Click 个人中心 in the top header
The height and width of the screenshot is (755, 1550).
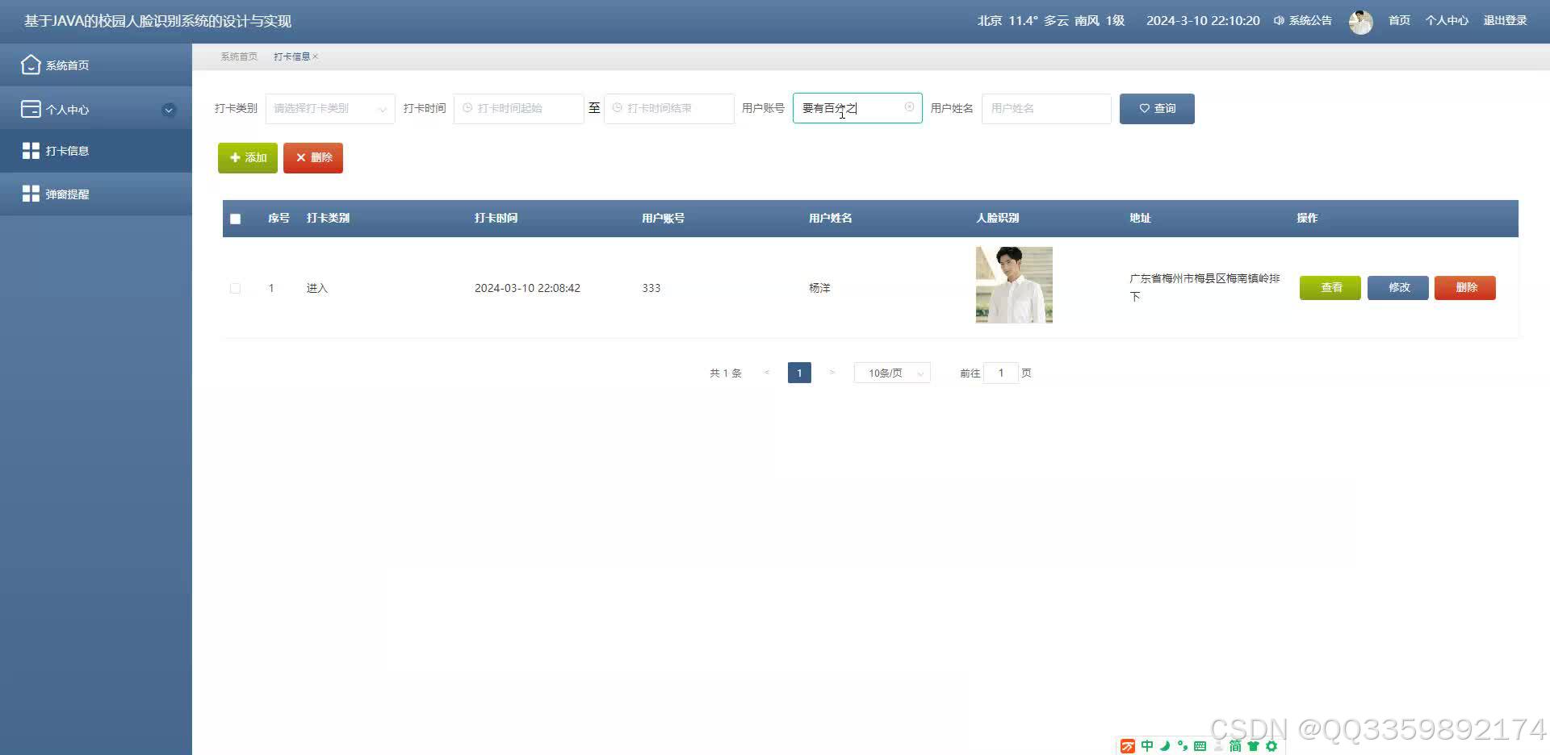[1447, 21]
